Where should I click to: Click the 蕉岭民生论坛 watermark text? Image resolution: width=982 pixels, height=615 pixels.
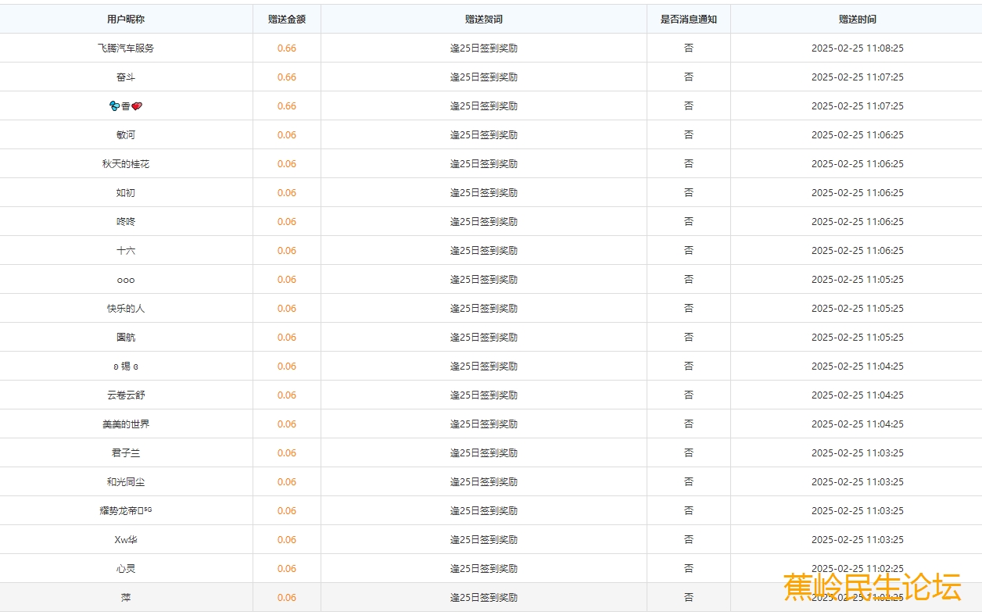coord(872,588)
